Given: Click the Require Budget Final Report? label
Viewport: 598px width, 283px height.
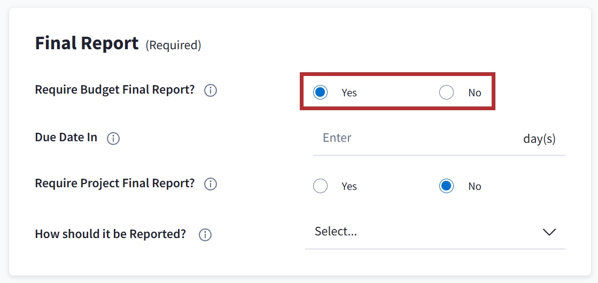Looking at the screenshot, I should tap(115, 89).
